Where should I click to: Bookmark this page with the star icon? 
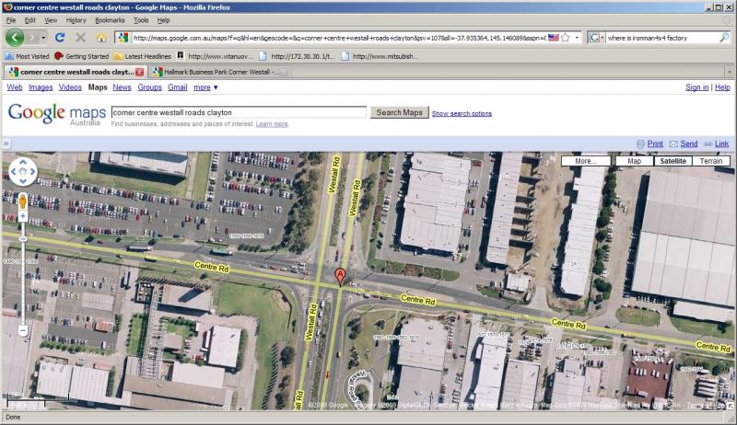[x=566, y=38]
